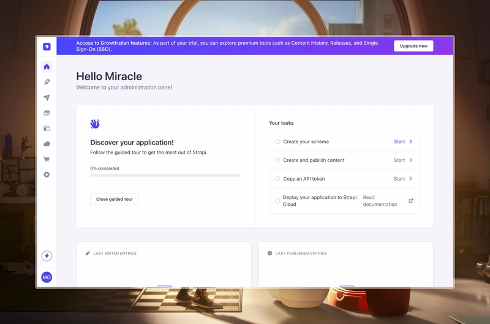
Task: Toggle the Copy an API token circle
Action: coord(277,179)
